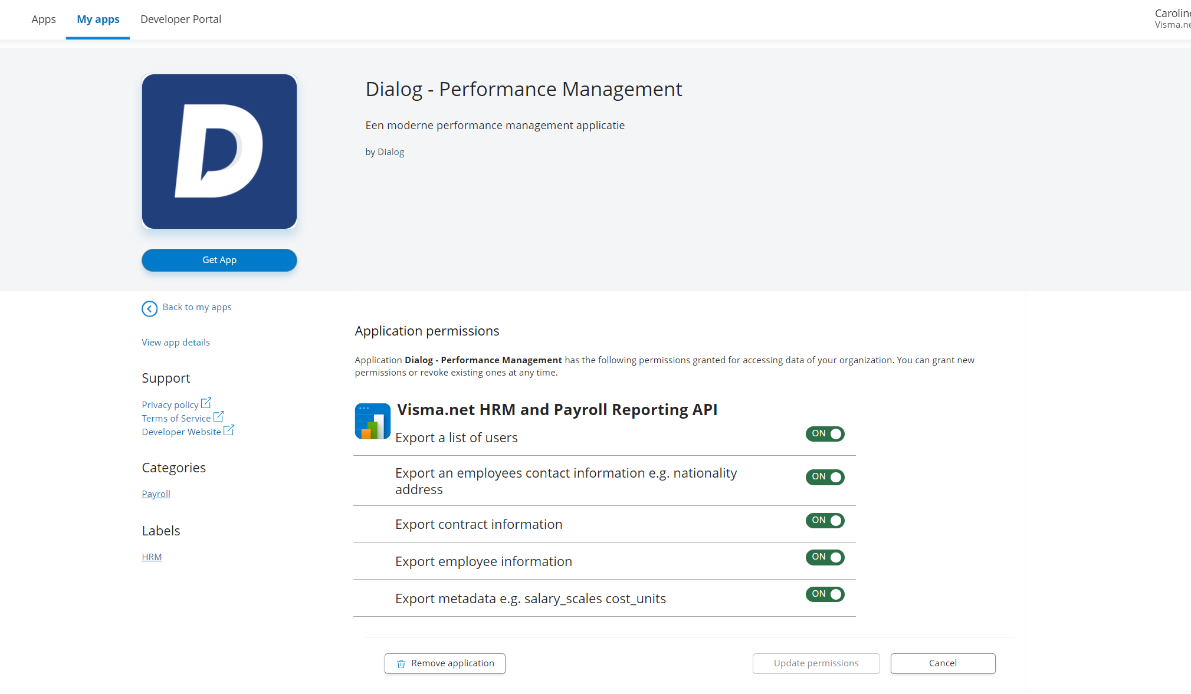Click Update permissions button
Viewport: 1191px width, 694px height.
click(x=816, y=663)
